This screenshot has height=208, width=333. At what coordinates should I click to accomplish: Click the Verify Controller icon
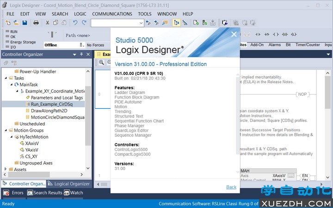[x=204, y=23]
